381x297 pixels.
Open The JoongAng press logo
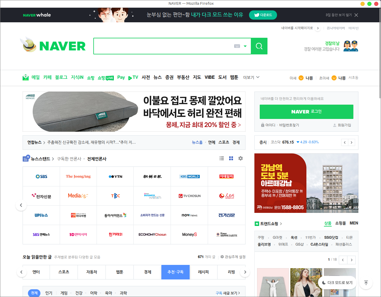[78, 176]
